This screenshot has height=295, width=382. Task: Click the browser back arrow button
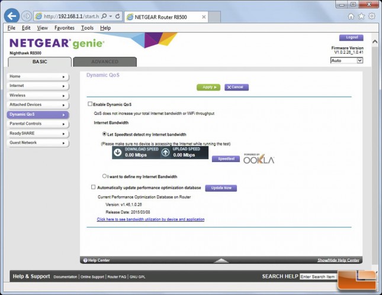pos(11,16)
